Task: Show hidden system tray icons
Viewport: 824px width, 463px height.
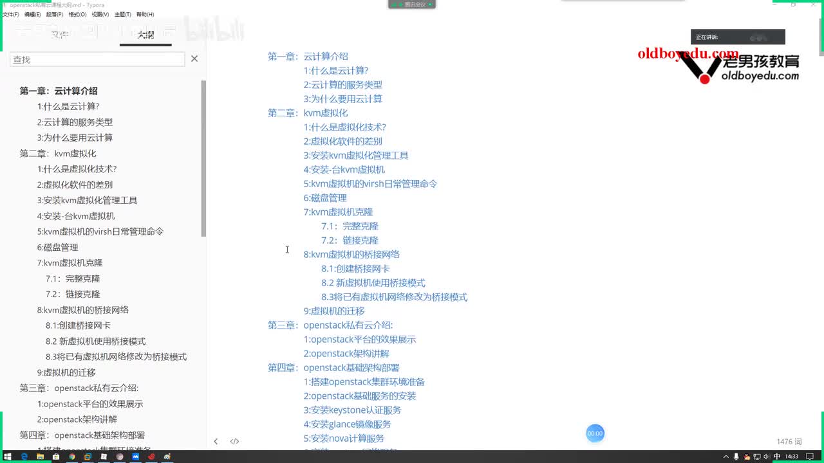Action: tap(726, 457)
